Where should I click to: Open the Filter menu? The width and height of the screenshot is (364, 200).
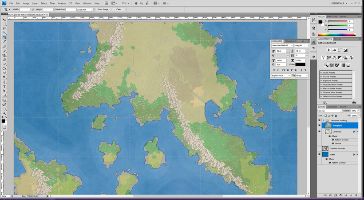(52, 3)
